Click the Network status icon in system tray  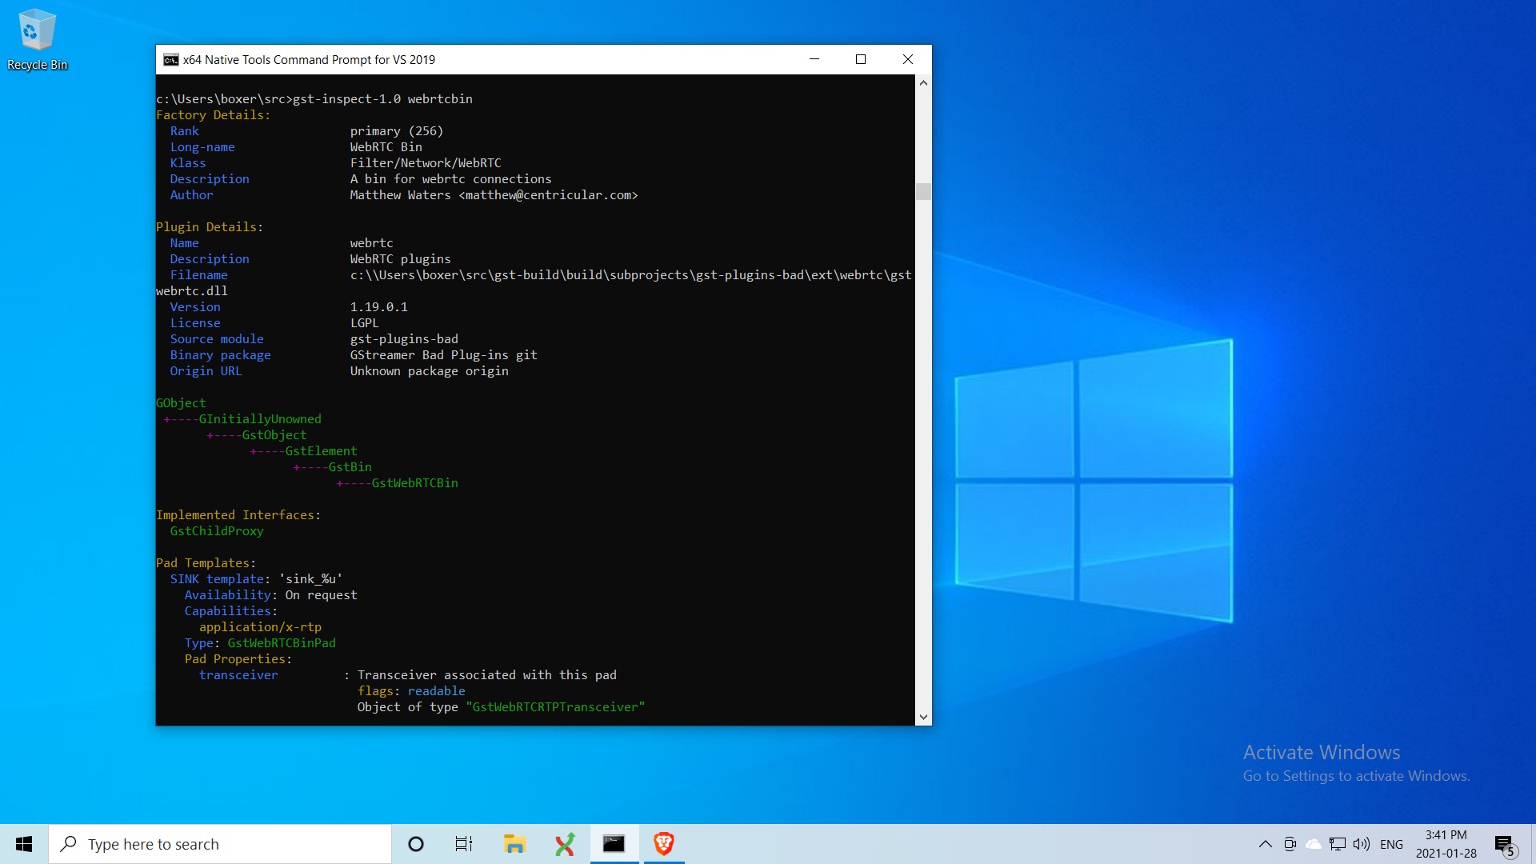(x=1334, y=843)
